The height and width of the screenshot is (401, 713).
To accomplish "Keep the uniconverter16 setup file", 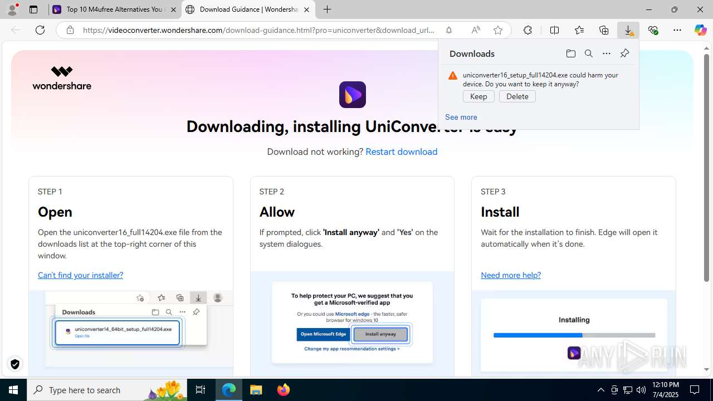I will pyautogui.click(x=478, y=96).
